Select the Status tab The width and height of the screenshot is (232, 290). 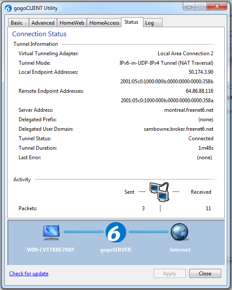132,22
